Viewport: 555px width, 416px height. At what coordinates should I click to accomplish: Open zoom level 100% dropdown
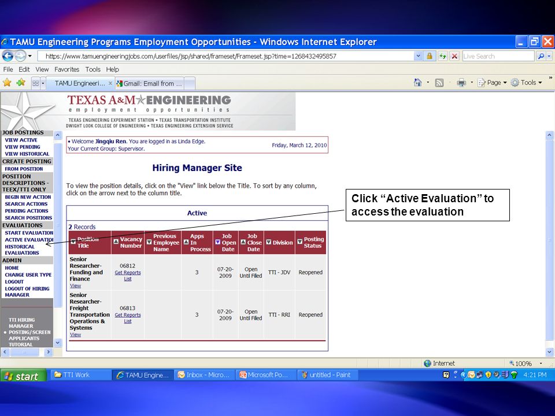(x=541, y=363)
